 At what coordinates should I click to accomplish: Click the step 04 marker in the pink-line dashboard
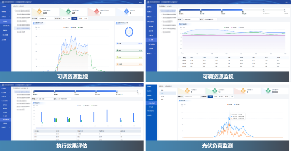pos(242,10)
